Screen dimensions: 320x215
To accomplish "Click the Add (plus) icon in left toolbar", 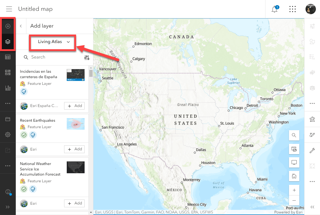I will [x=8, y=26].
